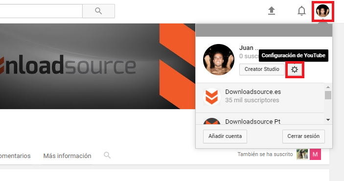Click Cerrar sesión button

tap(303, 136)
